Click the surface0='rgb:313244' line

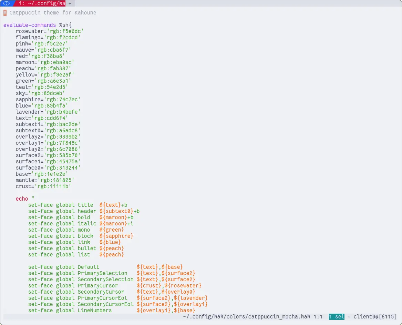click(48, 168)
